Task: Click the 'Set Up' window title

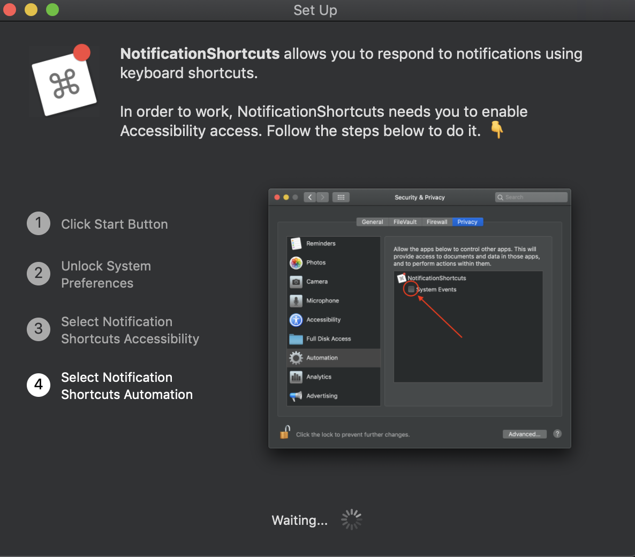Action: pyautogui.click(x=315, y=10)
